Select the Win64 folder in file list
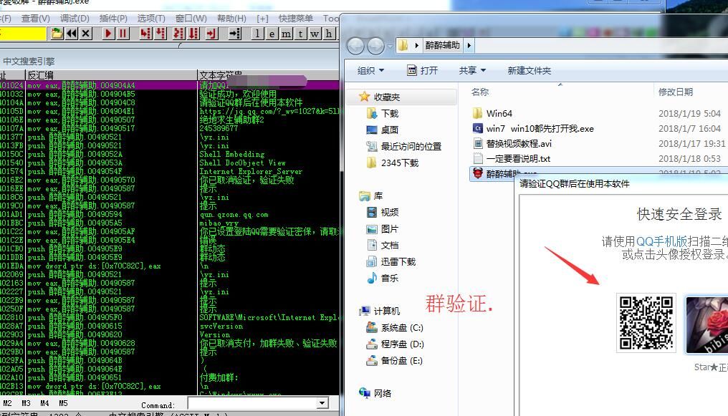The width and height of the screenshot is (728, 416). tap(499, 113)
